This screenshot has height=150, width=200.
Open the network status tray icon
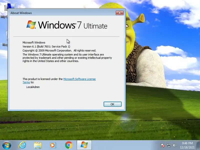(x=168, y=145)
